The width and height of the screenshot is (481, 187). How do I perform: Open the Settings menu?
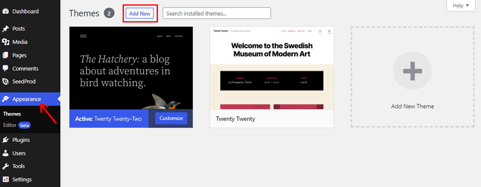coord(30,179)
